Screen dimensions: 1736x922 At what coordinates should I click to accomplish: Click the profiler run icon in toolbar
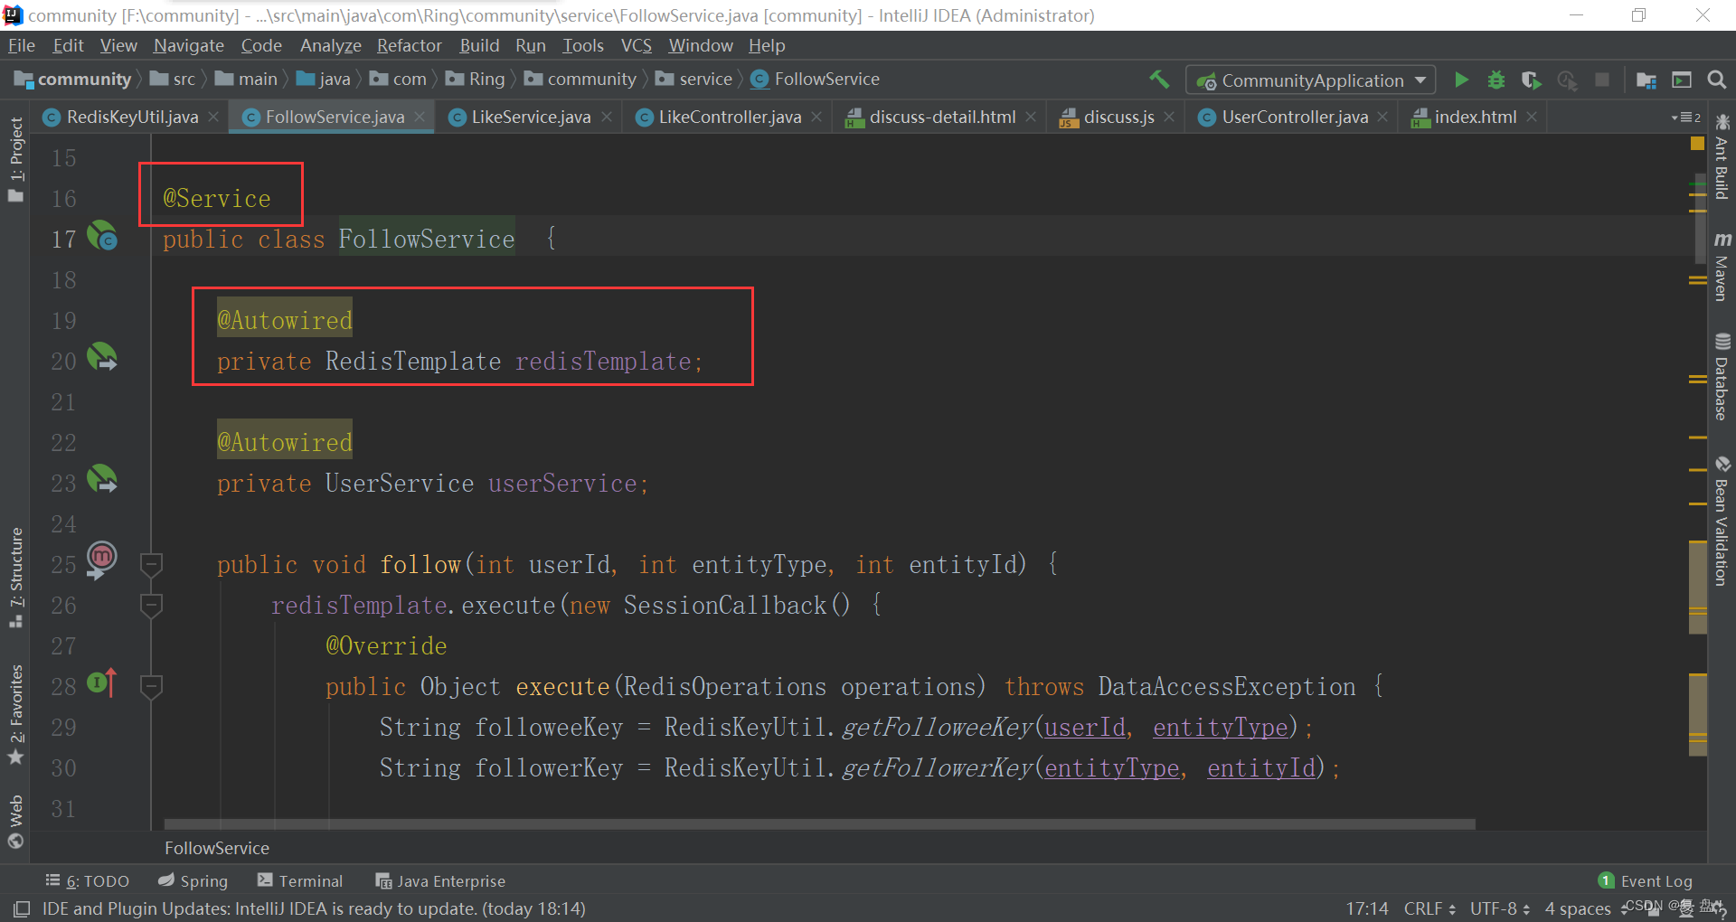[1567, 80]
